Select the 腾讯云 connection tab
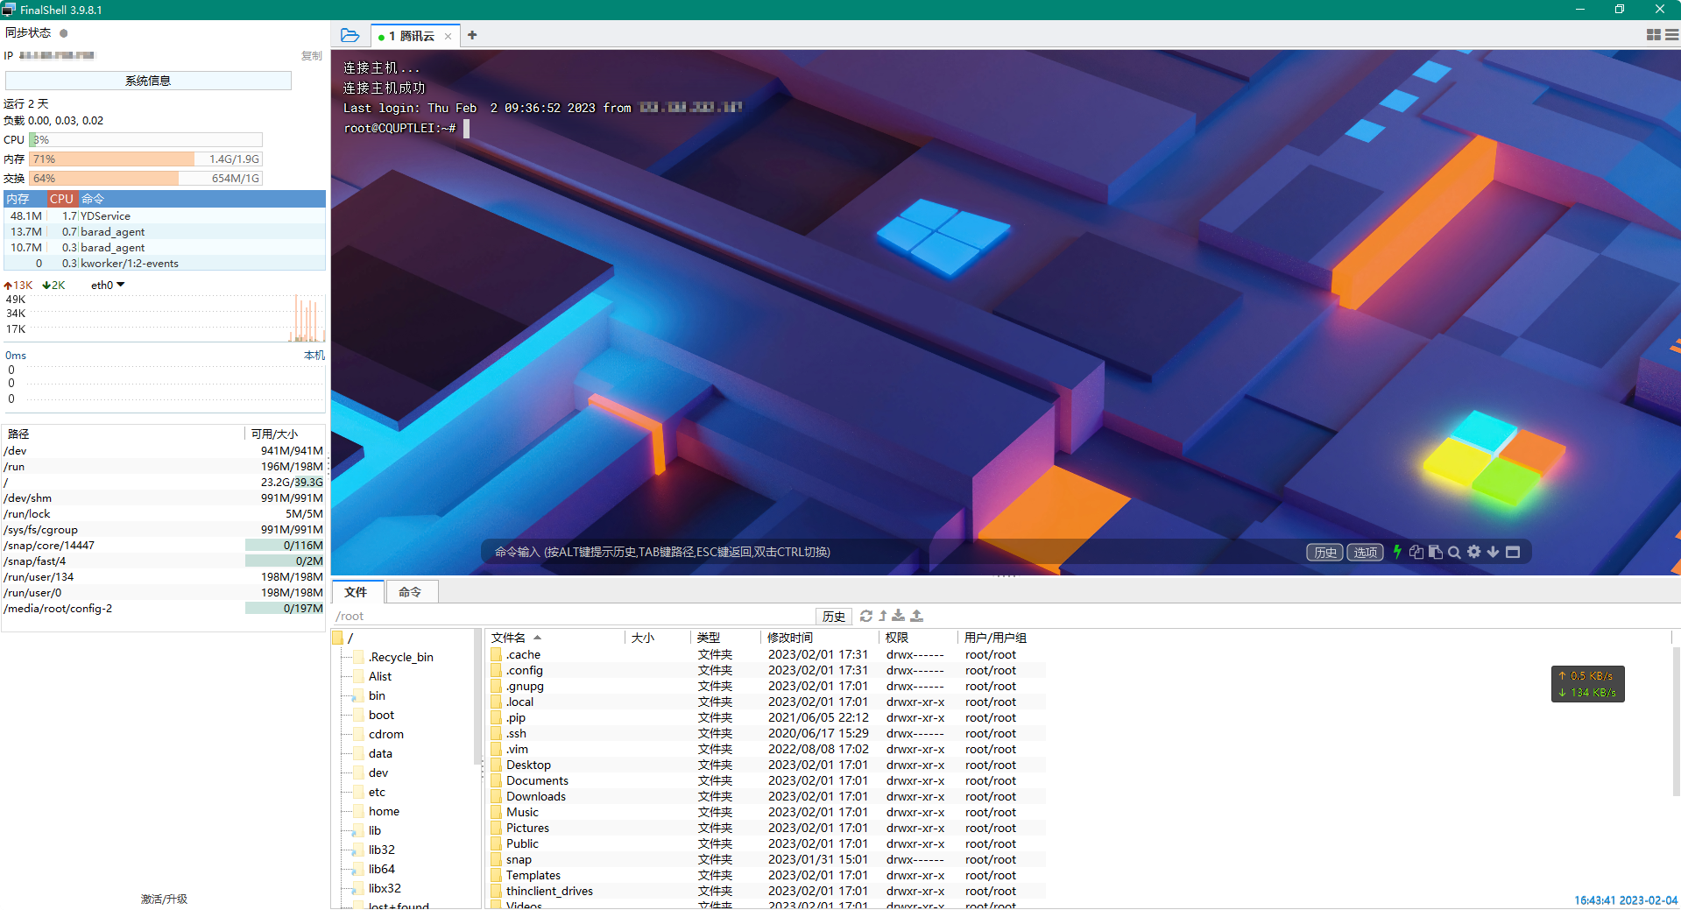The height and width of the screenshot is (910, 1681). (413, 36)
